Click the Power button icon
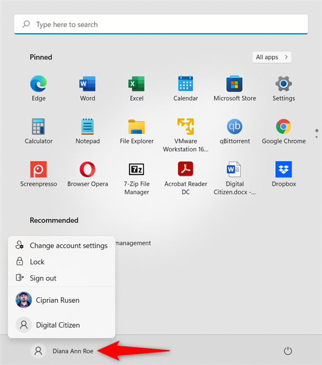 [288, 351]
